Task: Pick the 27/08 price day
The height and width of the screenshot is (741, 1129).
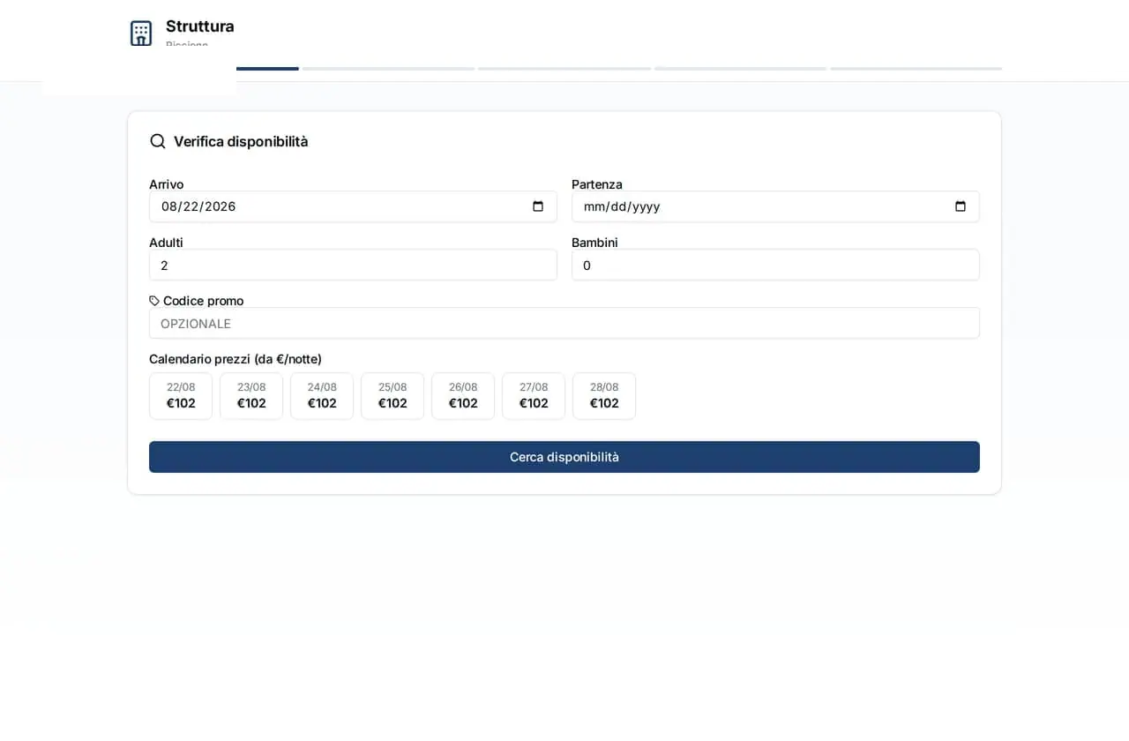Action: [534, 396]
